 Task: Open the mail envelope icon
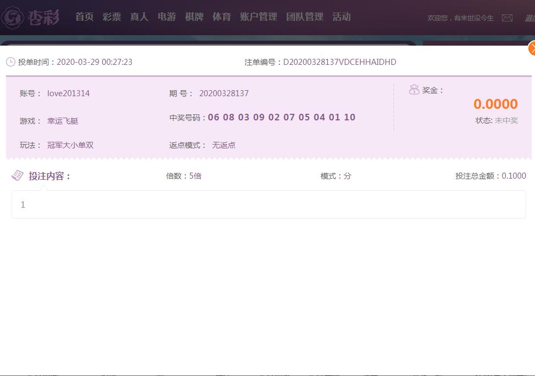point(507,18)
